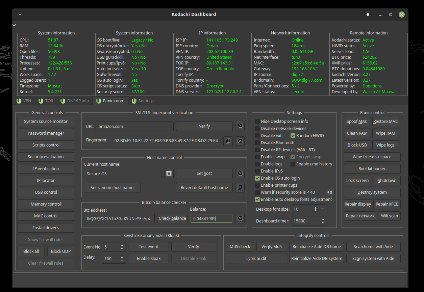Switch to the VPN tab
This screenshot has height=292, width=424.
coord(23,101)
